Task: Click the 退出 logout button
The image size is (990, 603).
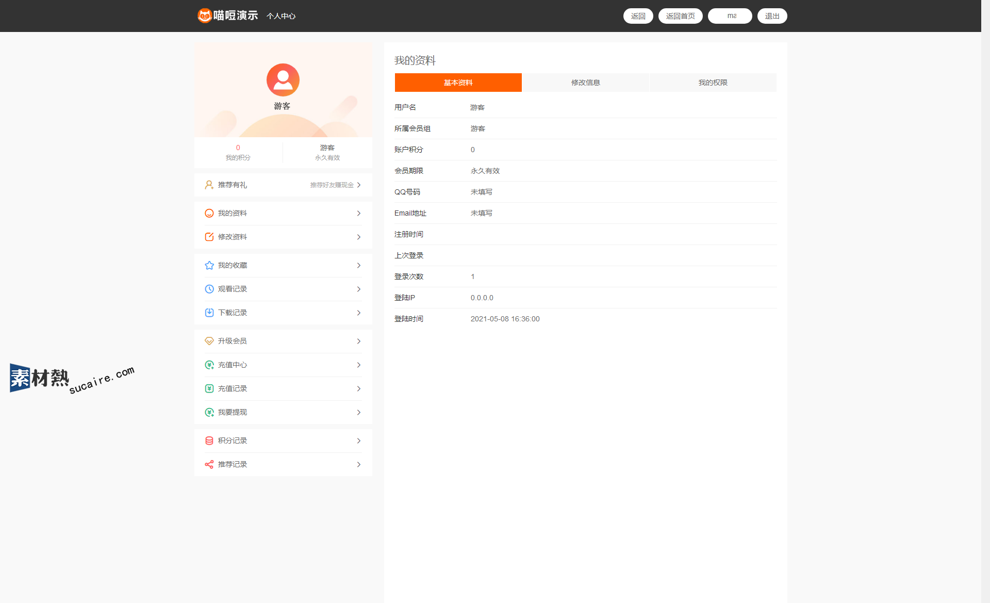Action: tap(772, 16)
